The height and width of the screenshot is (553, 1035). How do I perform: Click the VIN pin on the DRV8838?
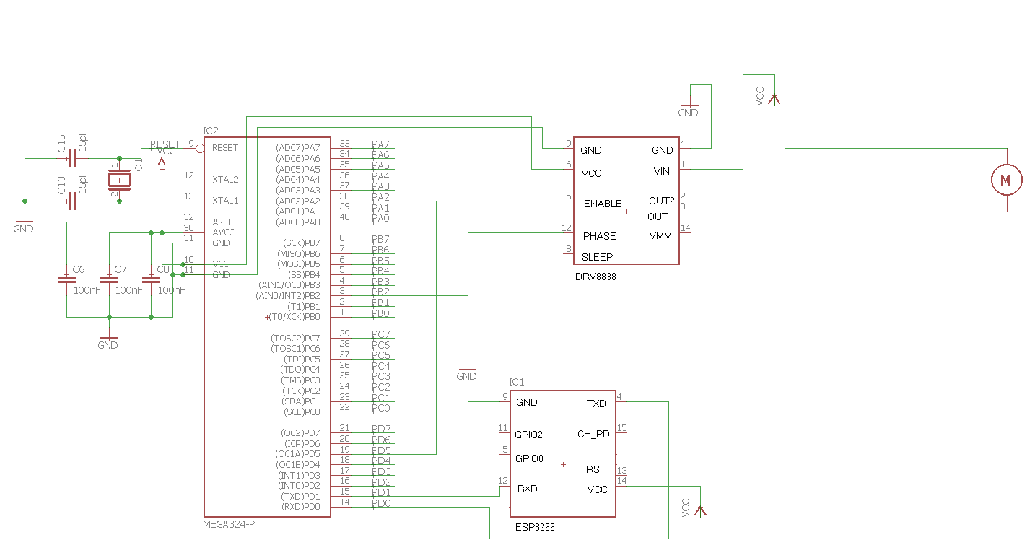[662, 172]
